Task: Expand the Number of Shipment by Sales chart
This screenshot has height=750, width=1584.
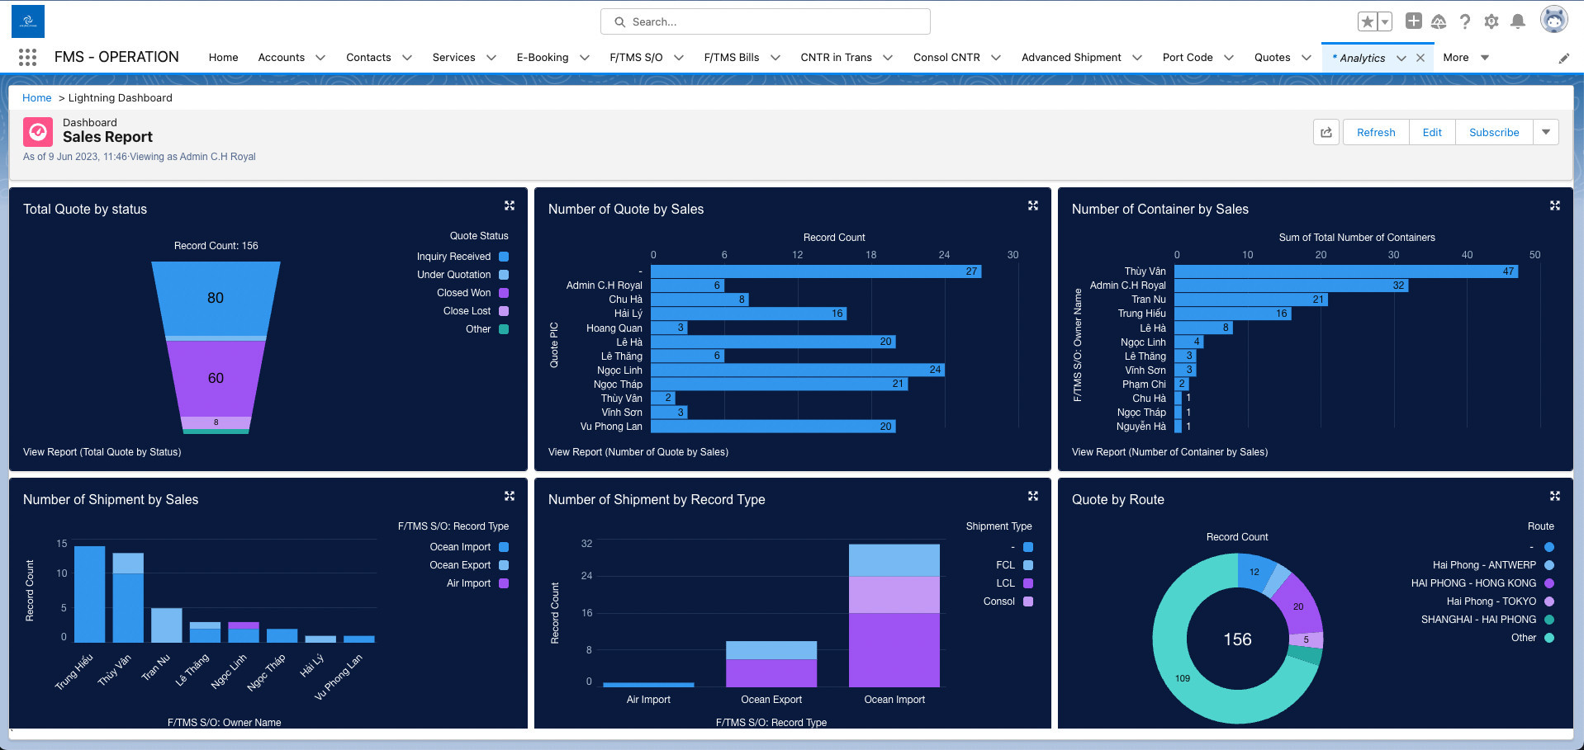Action: point(510,496)
